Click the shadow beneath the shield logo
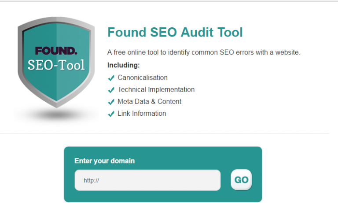This screenshot has height=203, width=338. (56, 115)
